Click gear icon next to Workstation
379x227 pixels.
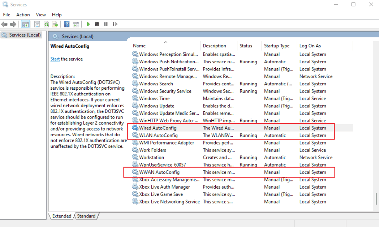click(x=135, y=157)
